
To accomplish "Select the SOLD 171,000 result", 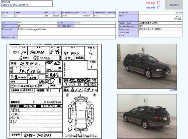I will click(160, 18).
